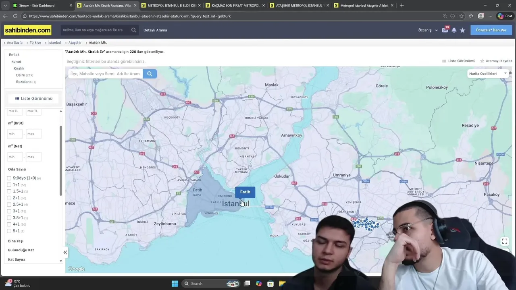
Task: Click the m² (Brüt) max field
Action: (x=33, y=134)
